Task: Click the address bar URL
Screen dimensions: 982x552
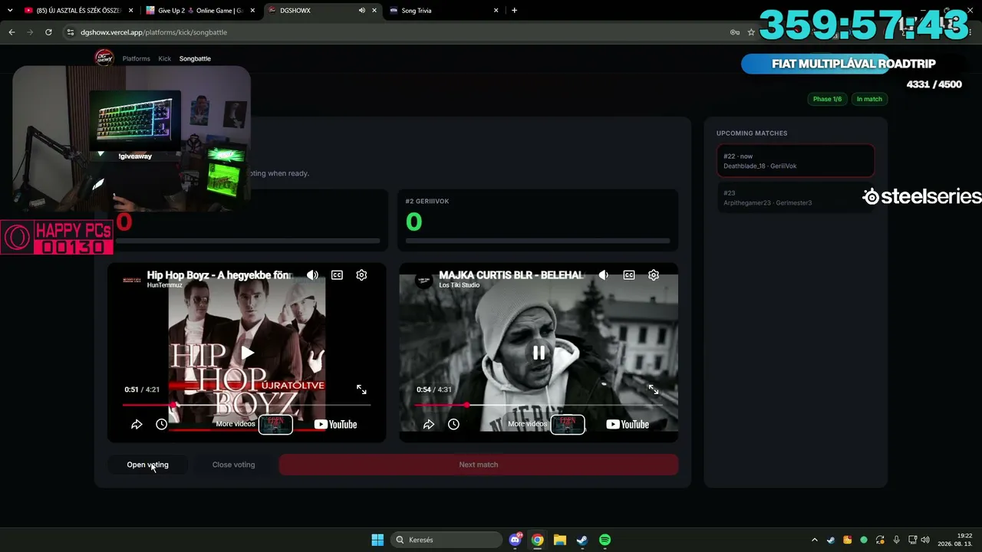Action: coord(154,32)
